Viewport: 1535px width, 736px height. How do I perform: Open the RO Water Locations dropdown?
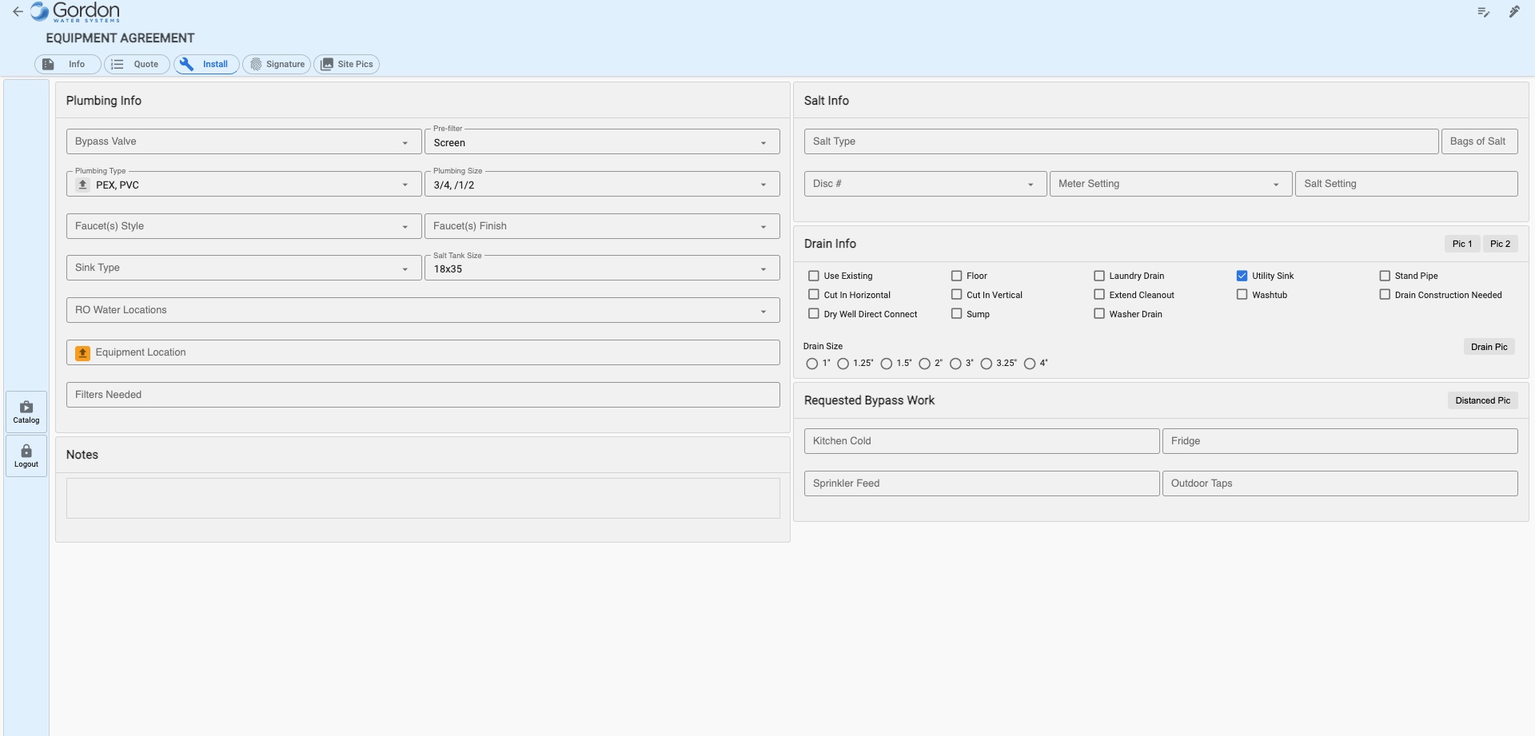point(423,311)
